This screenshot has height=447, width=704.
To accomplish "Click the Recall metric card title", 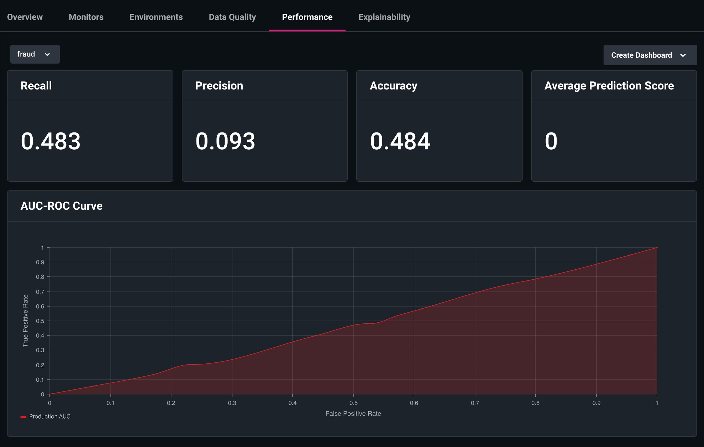I will point(36,86).
